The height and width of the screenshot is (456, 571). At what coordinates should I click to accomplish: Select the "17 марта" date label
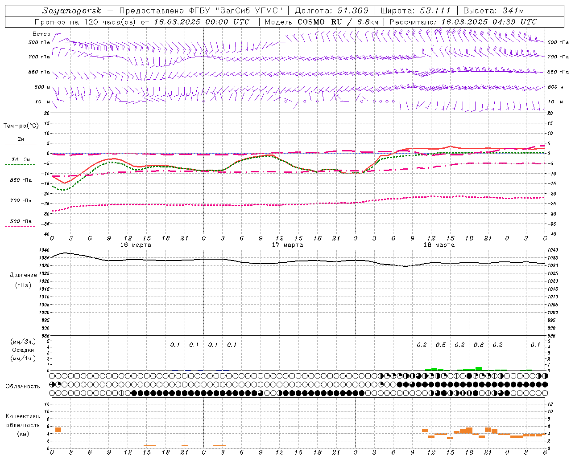(287, 245)
